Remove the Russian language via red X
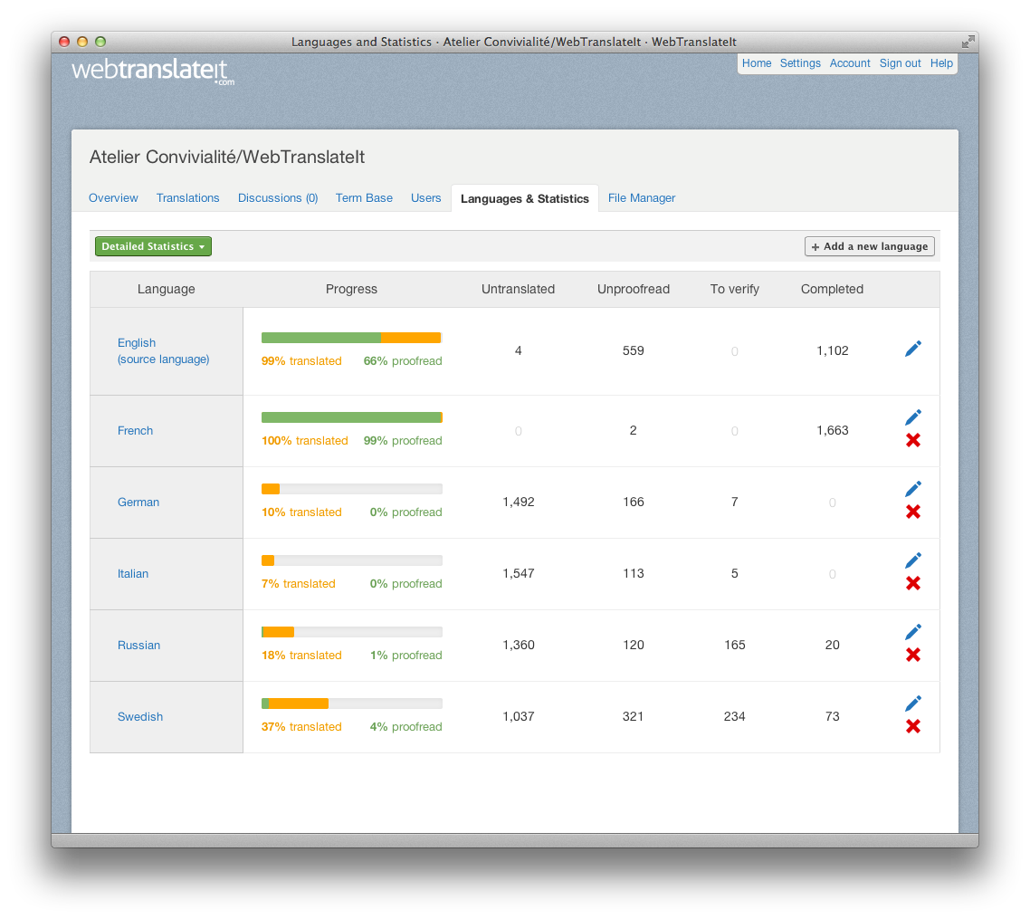Image resolution: width=1030 pixels, height=919 pixels. point(913,655)
